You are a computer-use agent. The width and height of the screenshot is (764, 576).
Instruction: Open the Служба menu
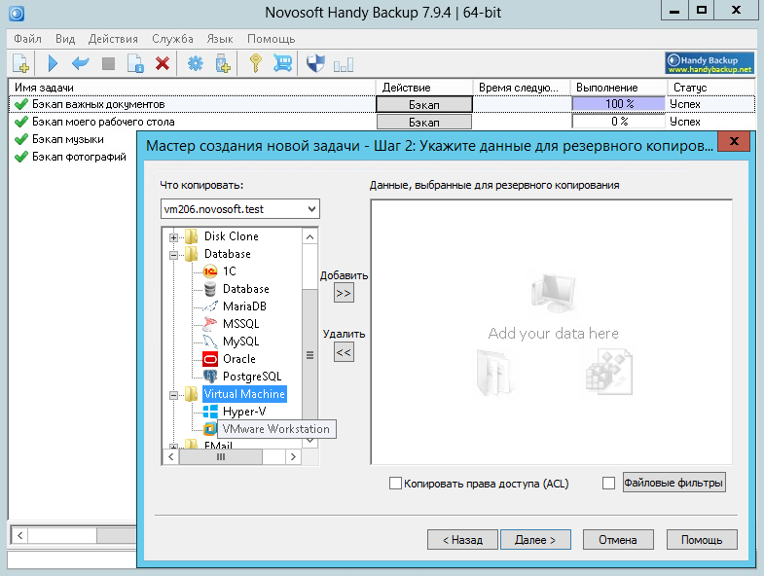172,39
